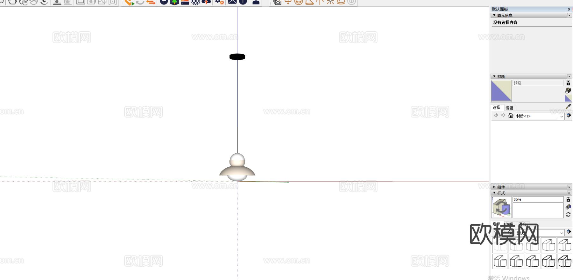
Task: Show secondary selection pane in 样式 panel
Action: 568,200
